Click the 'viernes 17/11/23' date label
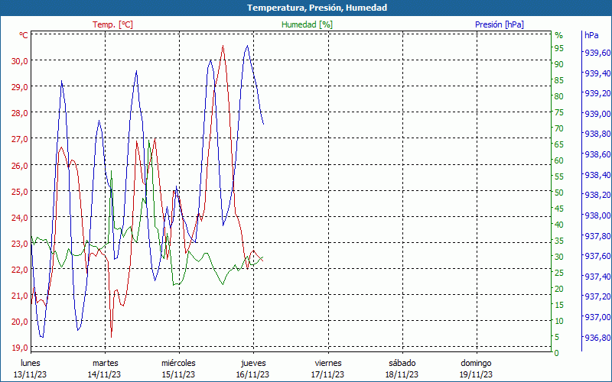 point(328,369)
